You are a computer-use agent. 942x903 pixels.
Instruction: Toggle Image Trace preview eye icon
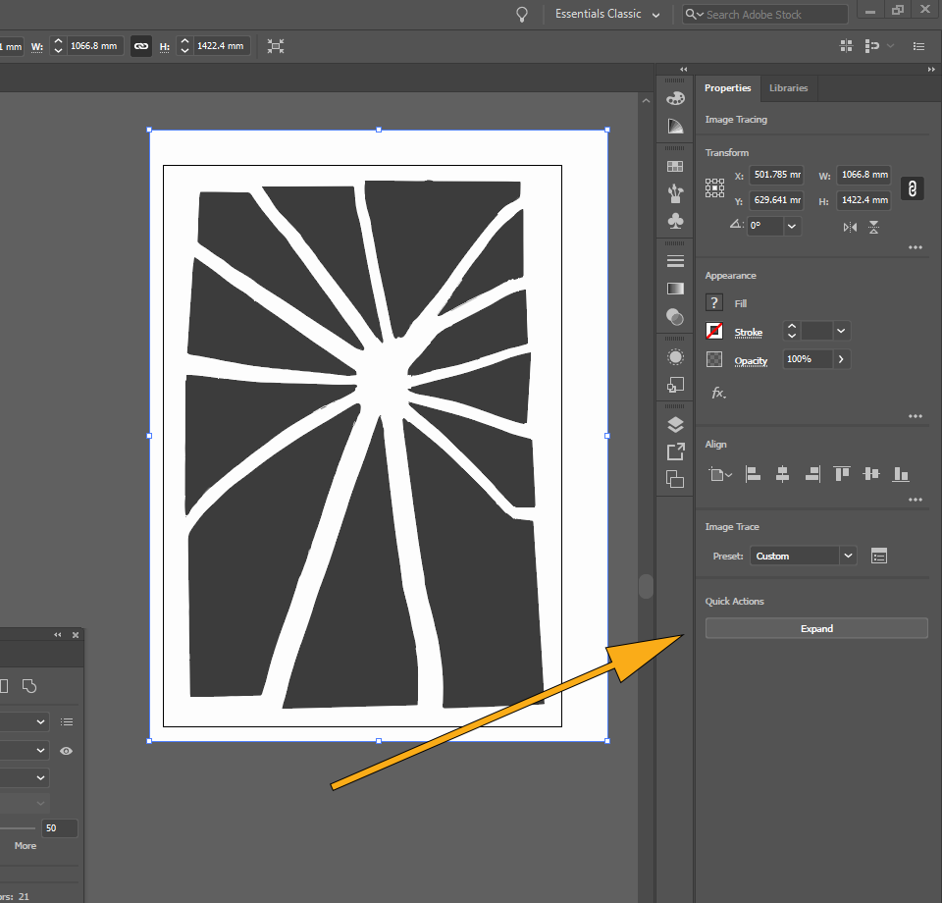[x=67, y=750]
